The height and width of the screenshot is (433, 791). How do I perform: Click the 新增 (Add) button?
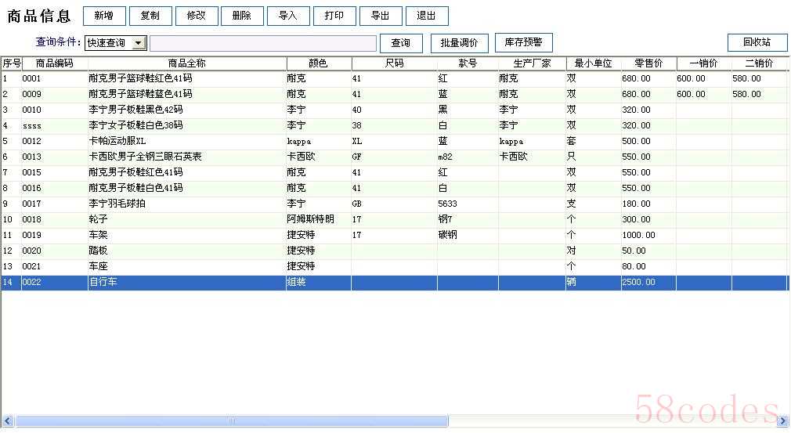click(x=104, y=16)
